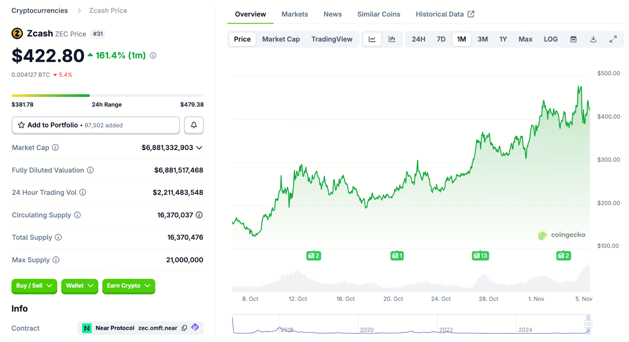Open the calendar date range picker
This screenshot has height=342, width=629.
(x=574, y=39)
